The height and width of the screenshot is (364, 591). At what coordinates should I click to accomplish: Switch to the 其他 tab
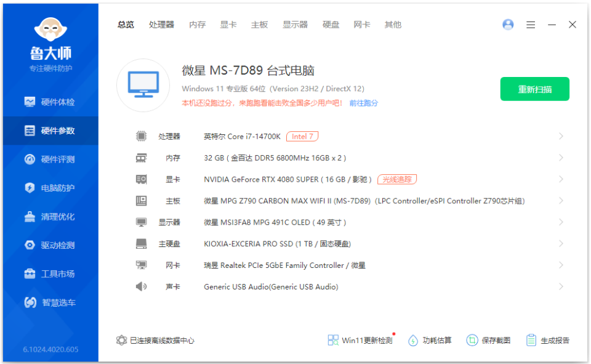(393, 25)
